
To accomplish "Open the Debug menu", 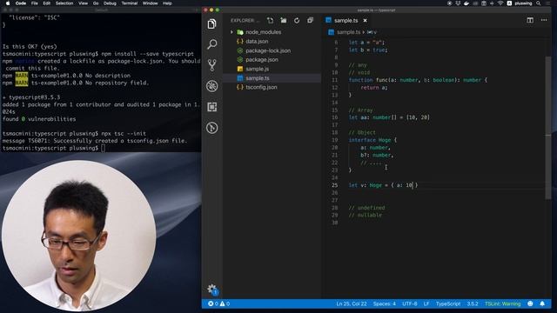I will point(110,3).
